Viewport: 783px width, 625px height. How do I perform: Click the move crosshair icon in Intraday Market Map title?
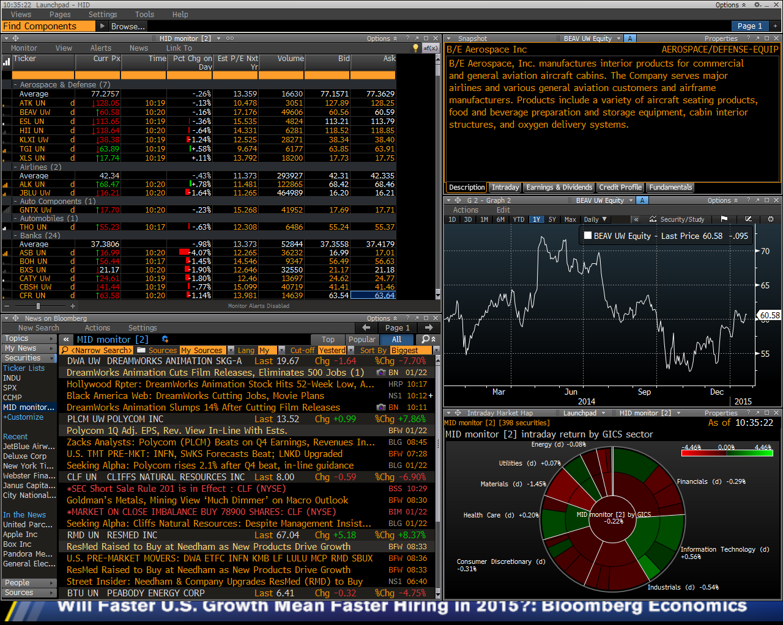coord(458,414)
